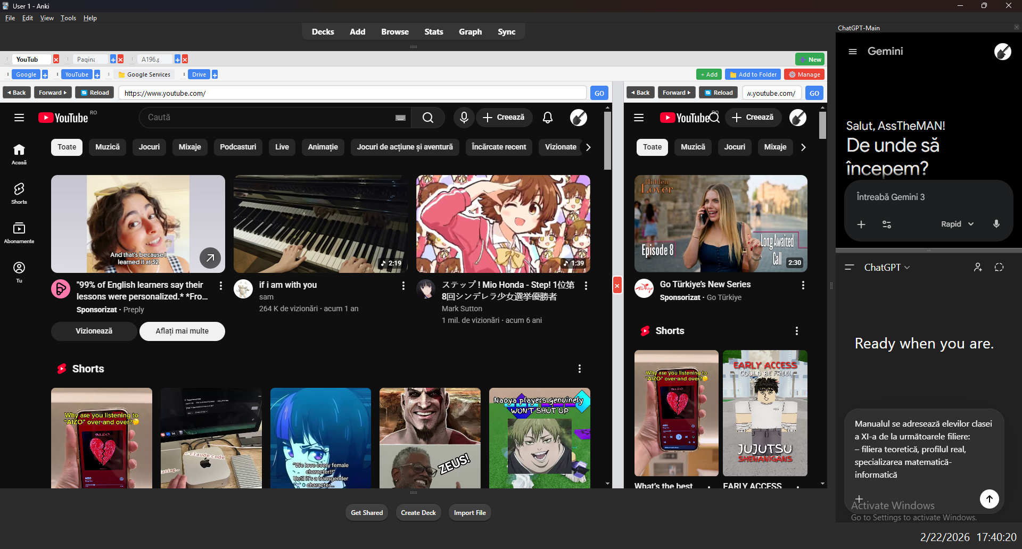Click the Gemini microphone icon for voice input
This screenshot has height=549, width=1022.
[x=996, y=224]
